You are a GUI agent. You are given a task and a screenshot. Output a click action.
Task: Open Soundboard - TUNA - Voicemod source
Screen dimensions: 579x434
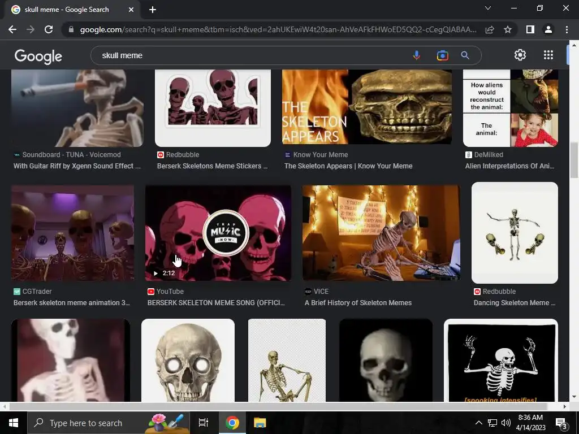pos(71,155)
